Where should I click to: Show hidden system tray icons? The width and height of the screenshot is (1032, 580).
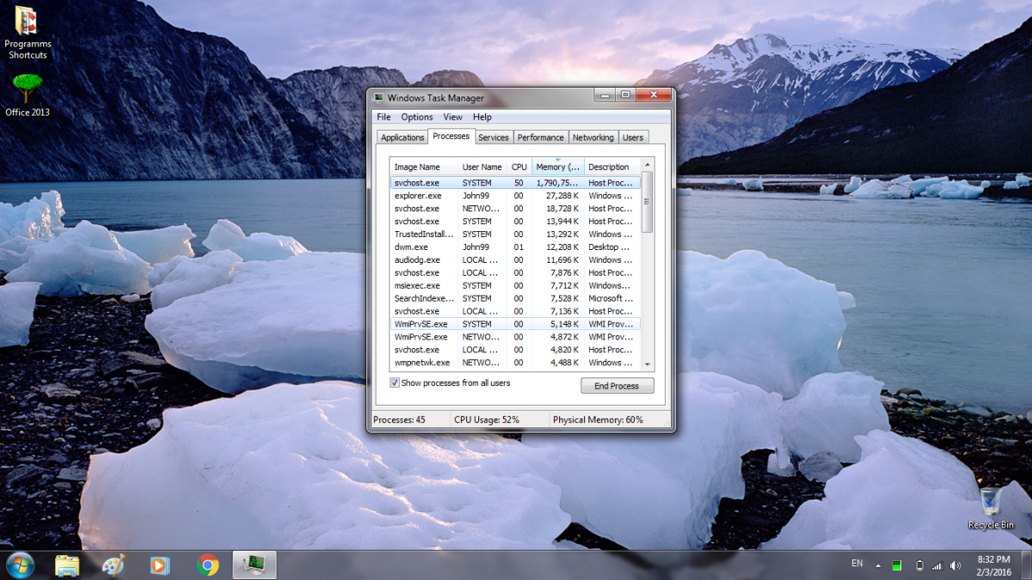[x=878, y=565]
